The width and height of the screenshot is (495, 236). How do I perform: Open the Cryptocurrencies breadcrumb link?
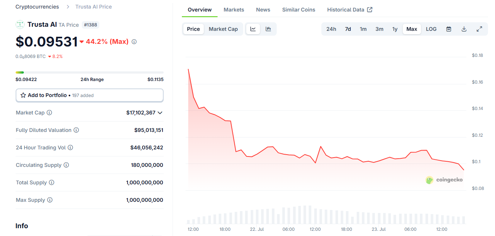(x=37, y=6)
